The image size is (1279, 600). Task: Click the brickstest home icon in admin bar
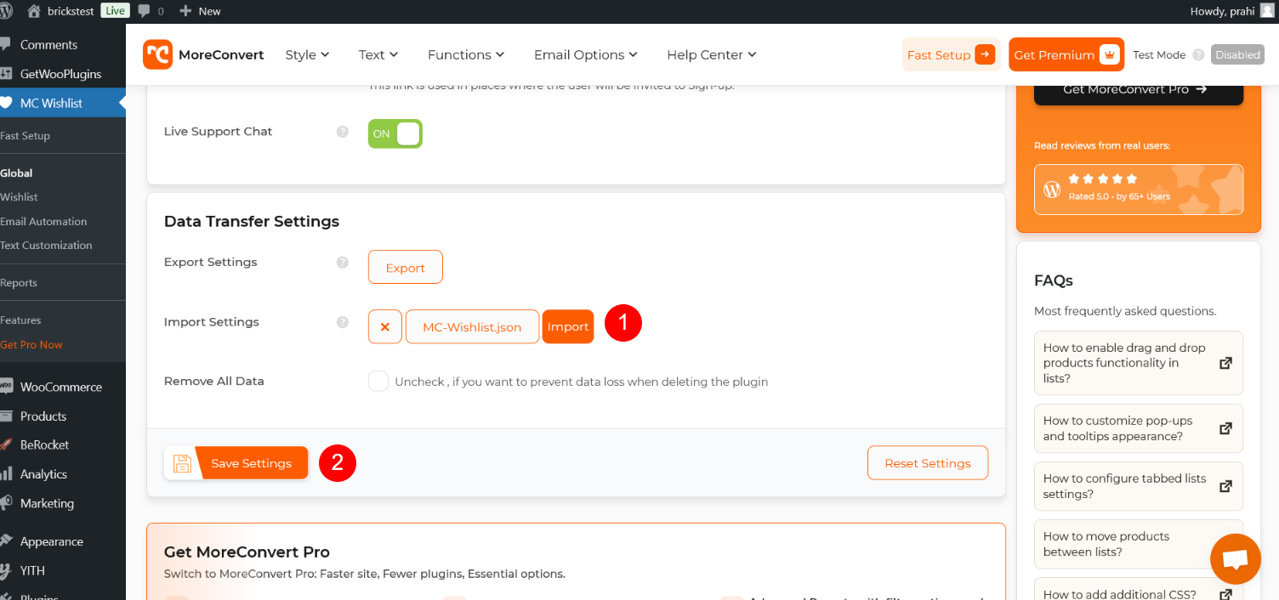34,11
